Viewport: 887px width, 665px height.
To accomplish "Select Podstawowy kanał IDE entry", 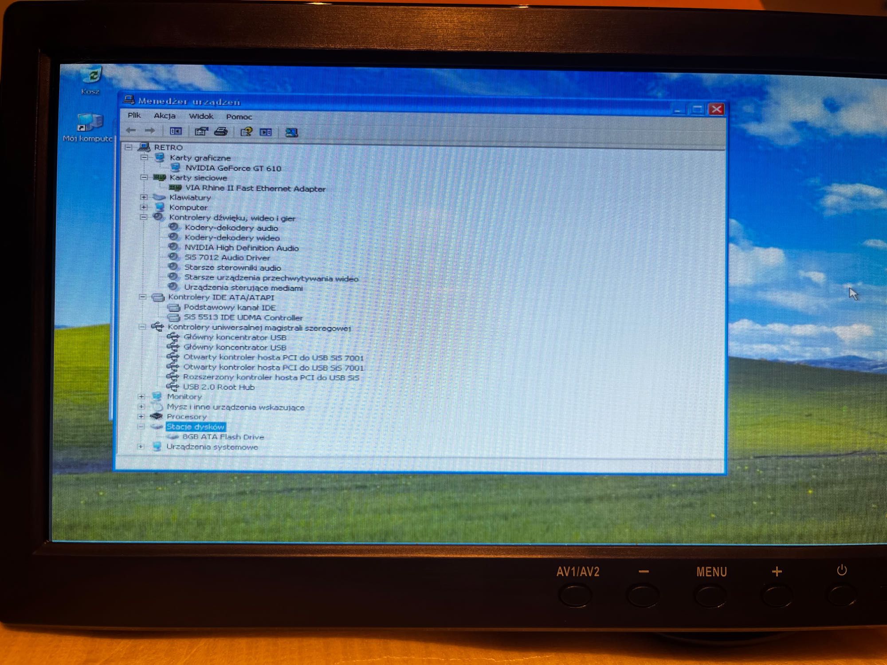I will point(230,307).
